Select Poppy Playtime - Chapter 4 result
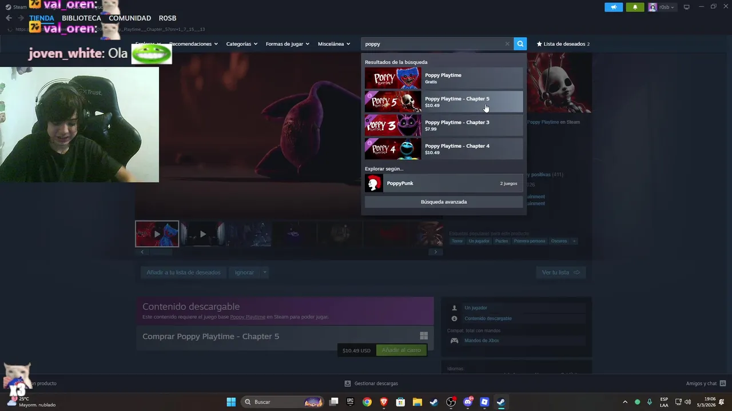 coord(444,149)
